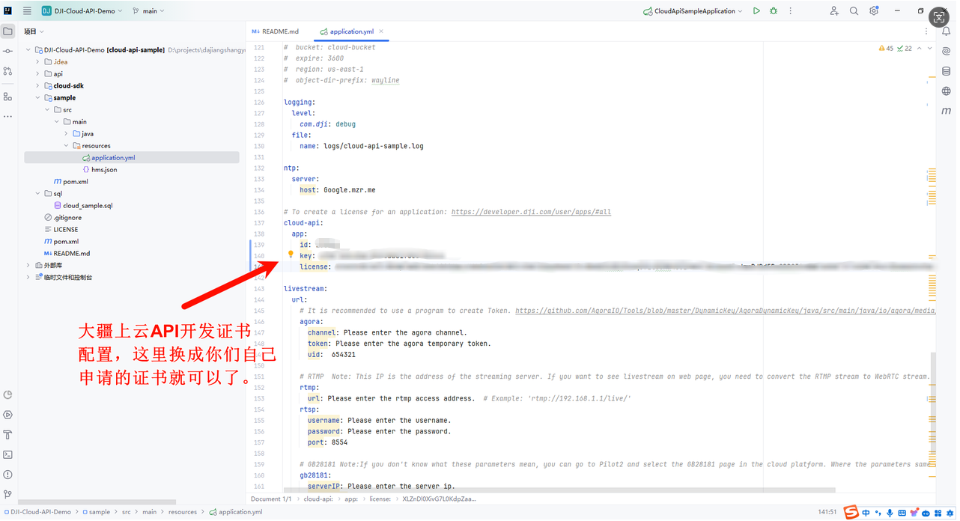
Task: Click the yellow lightbulb quick-fix icon
Action: tap(291, 255)
